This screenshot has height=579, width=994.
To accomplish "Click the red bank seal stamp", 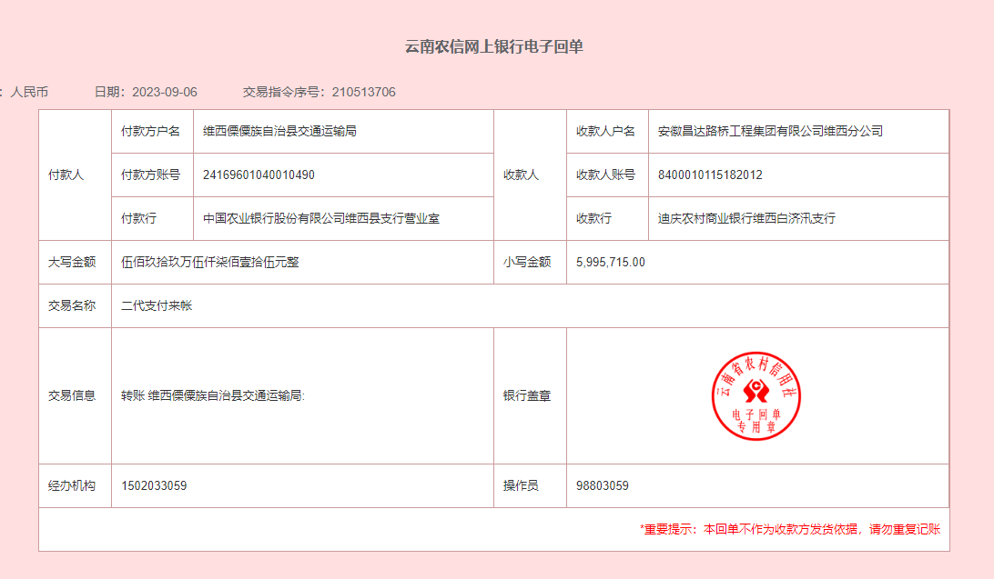I will coord(756,396).
